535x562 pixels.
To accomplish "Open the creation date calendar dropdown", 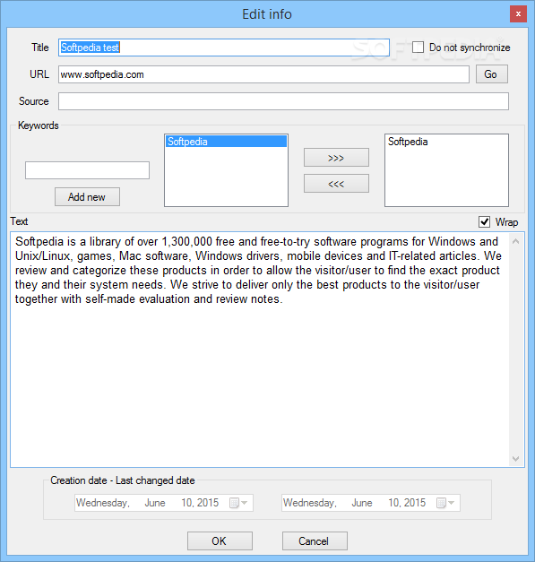I will pyautogui.click(x=238, y=503).
